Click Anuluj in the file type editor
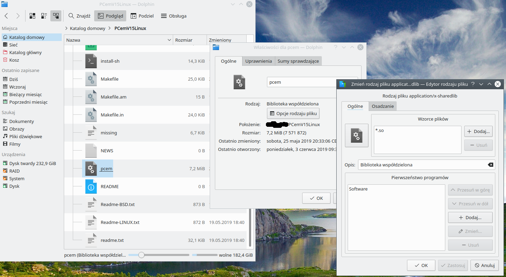The width and height of the screenshot is (506, 277). [x=484, y=265]
